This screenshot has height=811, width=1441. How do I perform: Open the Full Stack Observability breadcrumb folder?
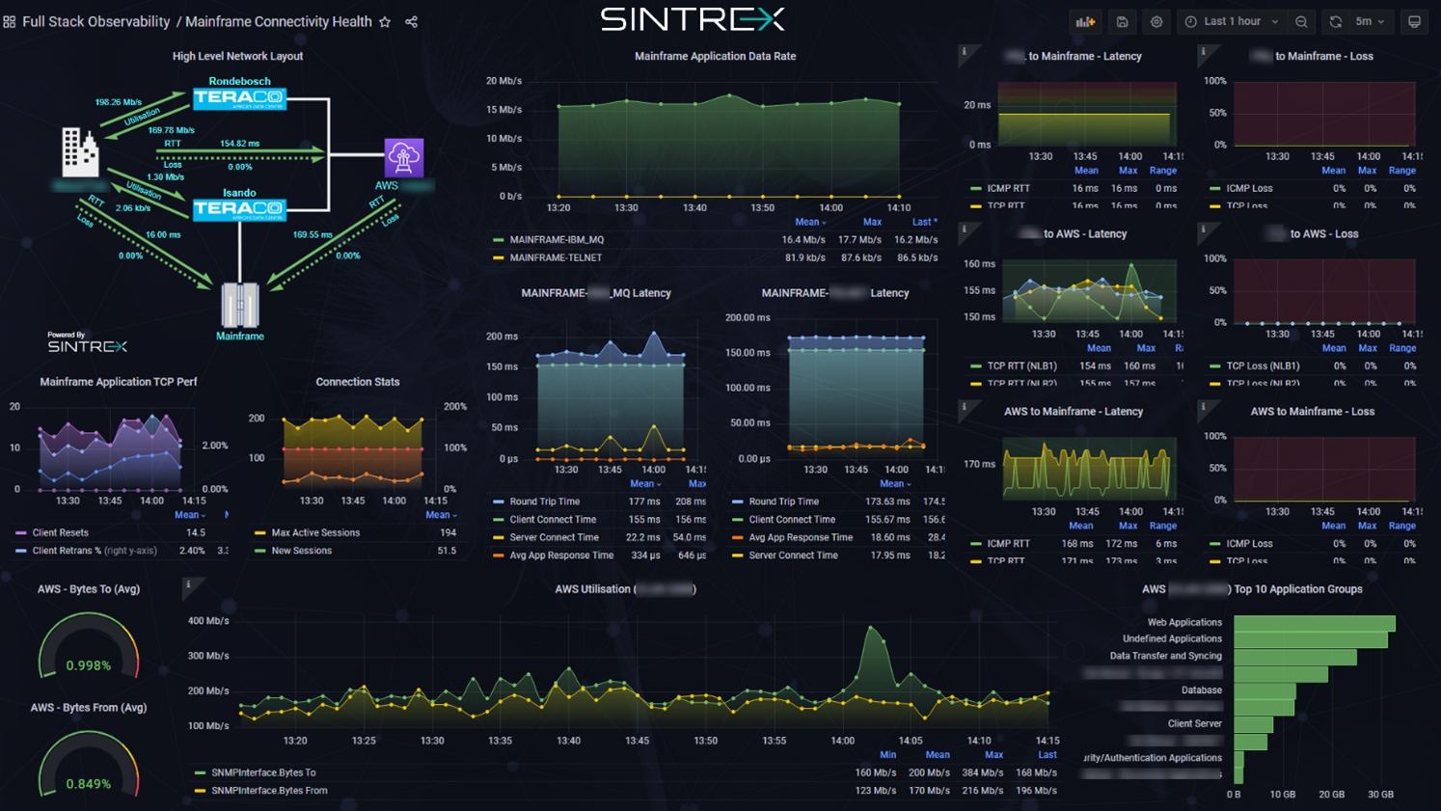coord(95,21)
